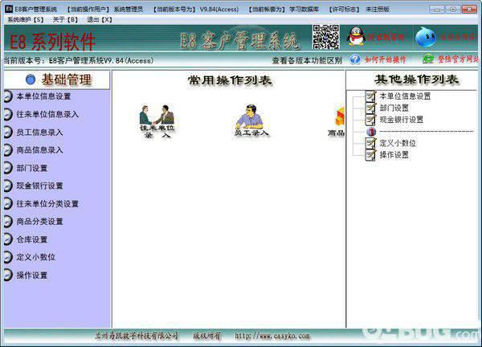The width and height of the screenshot is (482, 347).
Task: Open 往来单位录入 handshake icon
Action: pyautogui.click(x=157, y=121)
